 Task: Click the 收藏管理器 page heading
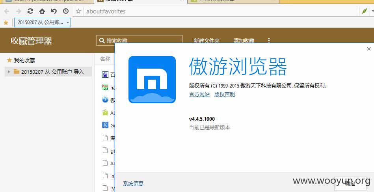(x=31, y=41)
